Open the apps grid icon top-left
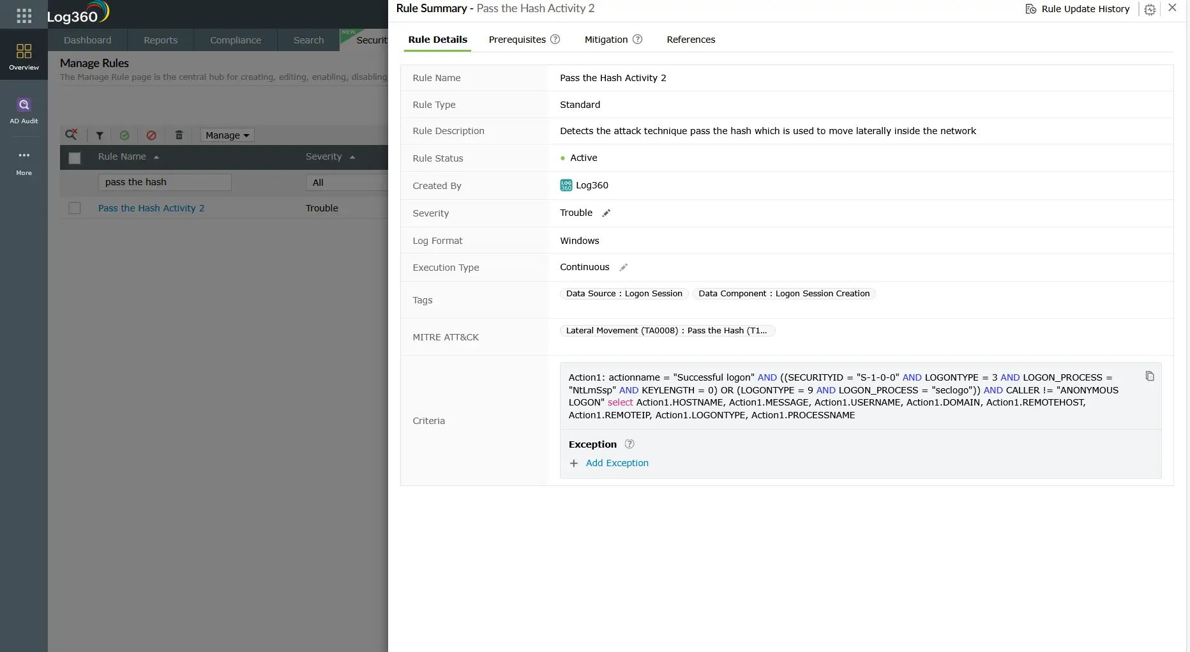This screenshot has height=652, width=1190. pyautogui.click(x=24, y=15)
